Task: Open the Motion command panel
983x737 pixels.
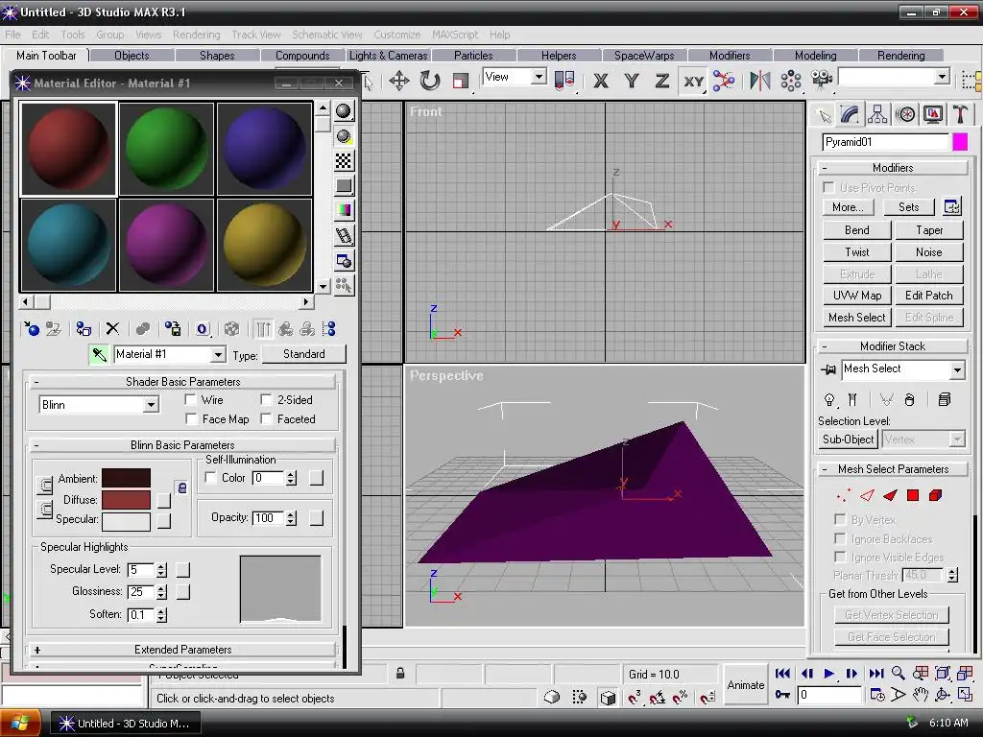Action: click(905, 115)
